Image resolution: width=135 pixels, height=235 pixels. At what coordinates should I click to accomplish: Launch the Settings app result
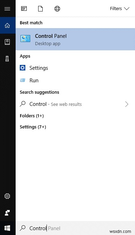tap(75, 68)
